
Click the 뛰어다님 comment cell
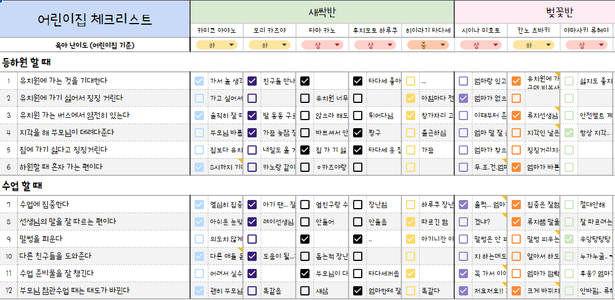pos(384,116)
